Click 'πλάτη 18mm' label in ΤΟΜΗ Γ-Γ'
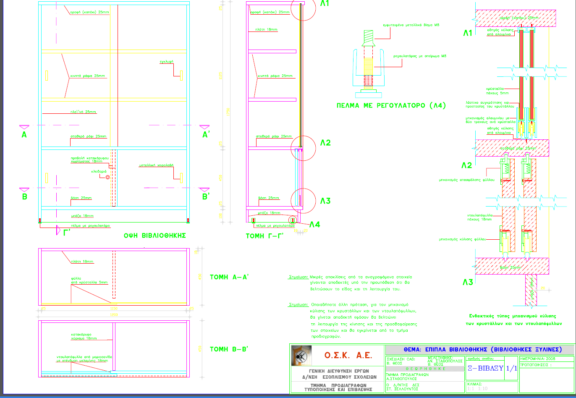Viewport: 576px width, 398px height. 266,30
